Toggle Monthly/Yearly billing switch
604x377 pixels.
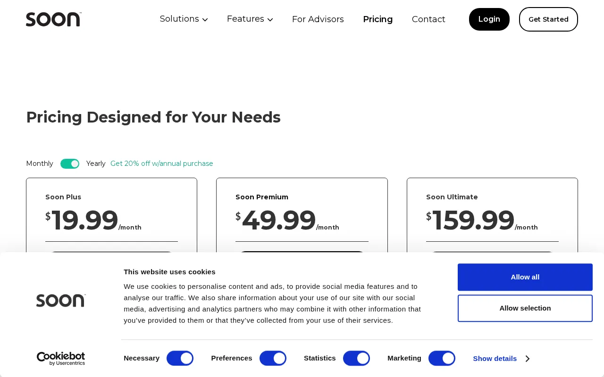click(x=70, y=164)
